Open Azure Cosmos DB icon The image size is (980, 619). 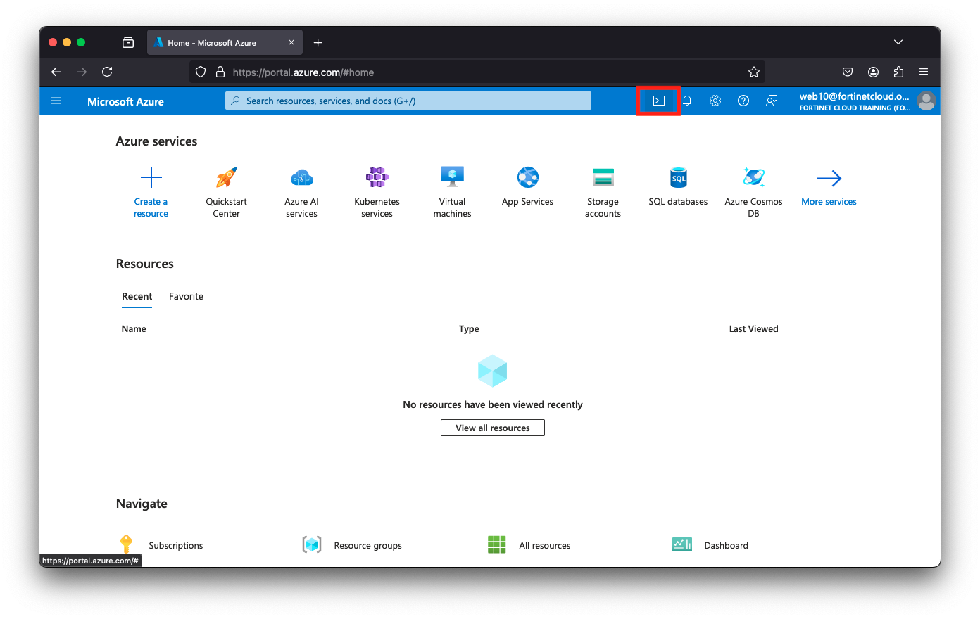point(754,177)
